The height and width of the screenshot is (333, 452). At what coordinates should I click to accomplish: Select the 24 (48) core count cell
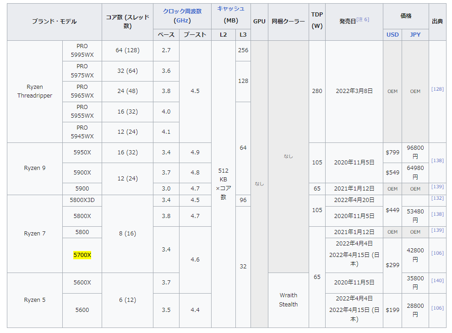(127, 91)
